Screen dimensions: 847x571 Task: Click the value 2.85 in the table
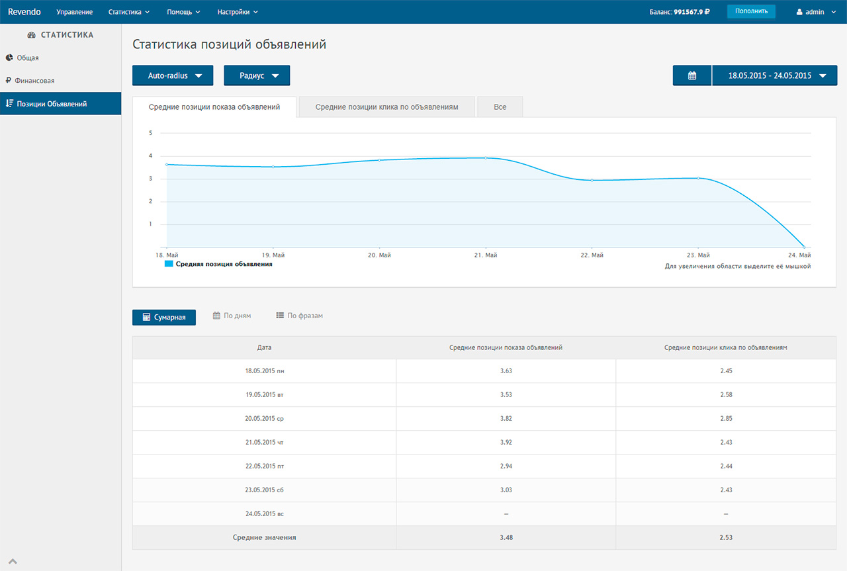pos(726,418)
